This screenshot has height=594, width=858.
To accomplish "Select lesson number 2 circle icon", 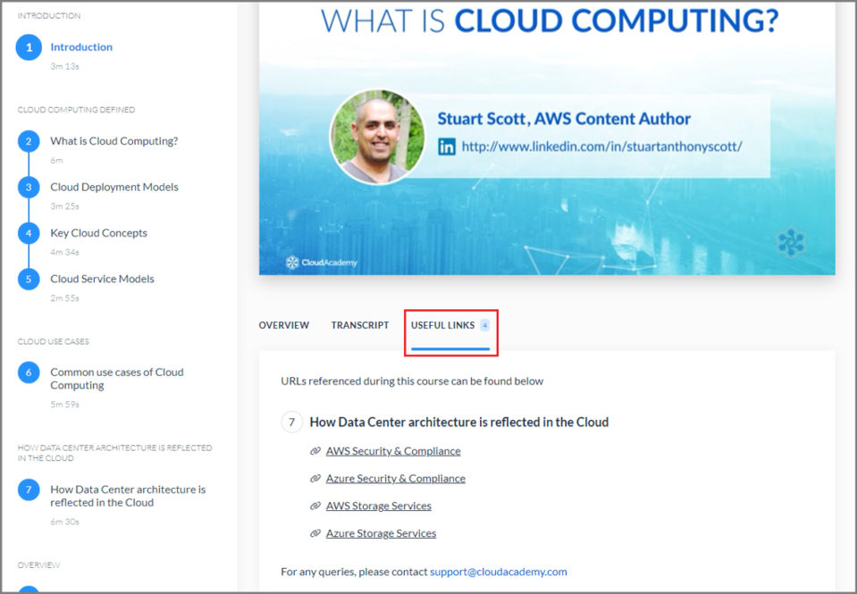I will coord(29,141).
